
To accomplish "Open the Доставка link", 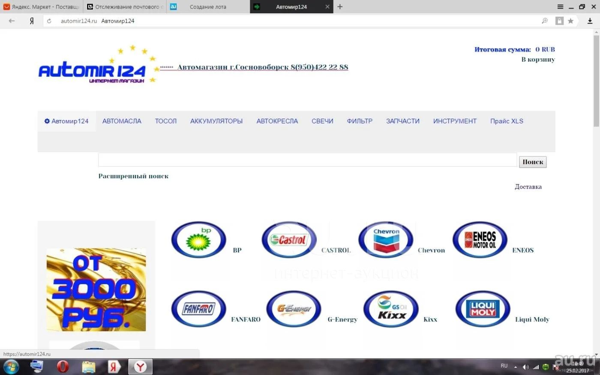I will [x=528, y=187].
